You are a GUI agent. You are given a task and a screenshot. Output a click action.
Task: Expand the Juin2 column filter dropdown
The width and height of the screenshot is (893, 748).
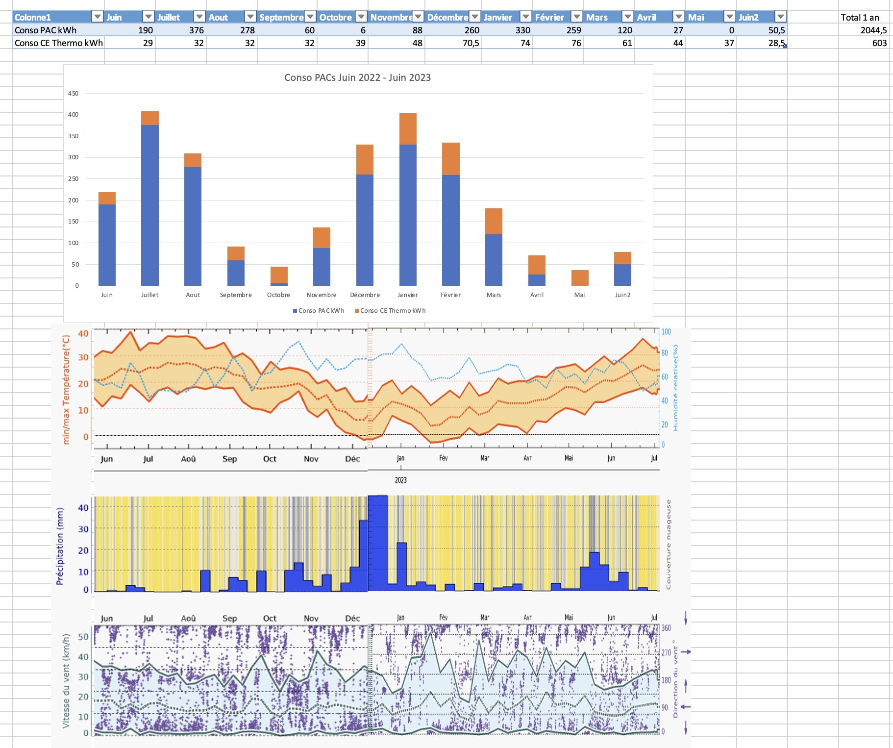pos(780,17)
